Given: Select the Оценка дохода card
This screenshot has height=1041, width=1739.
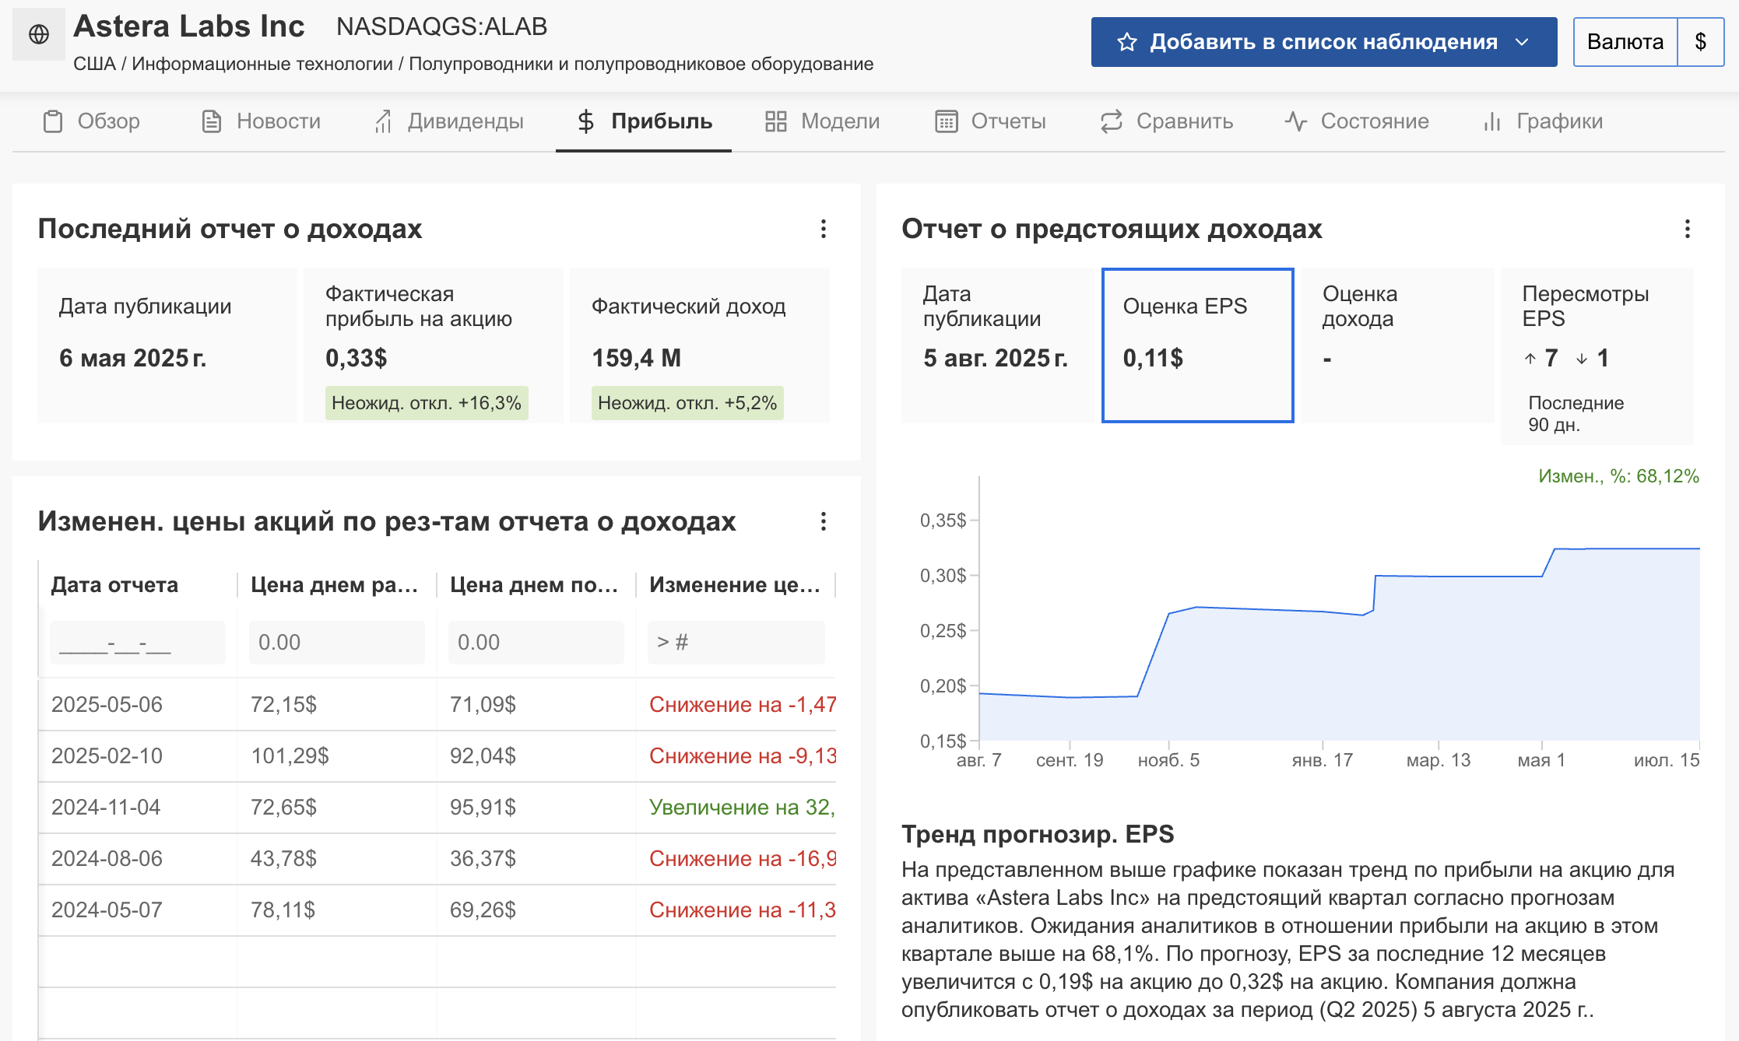Looking at the screenshot, I should tap(1397, 345).
